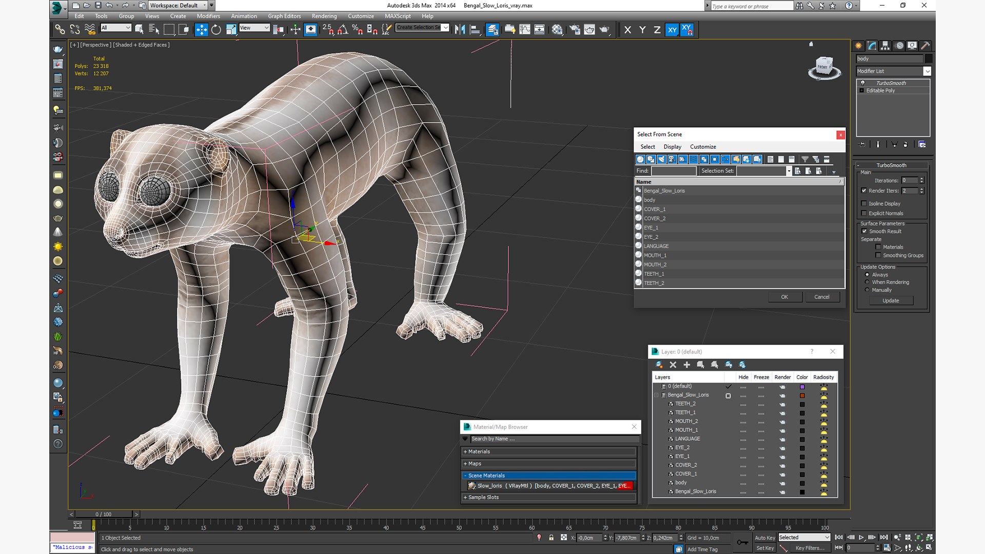Screen dimensions: 985x554
Task: Restrict transform to the Z axis
Action: coord(657,30)
